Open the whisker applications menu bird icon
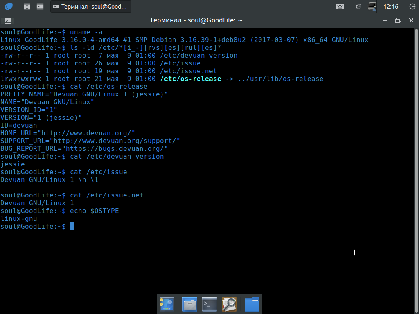Image resolution: width=419 pixels, height=314 pixels. [x=9, y=7]
